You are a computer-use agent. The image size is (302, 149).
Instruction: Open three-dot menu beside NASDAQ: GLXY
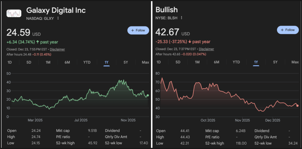(x=58, y=18)
